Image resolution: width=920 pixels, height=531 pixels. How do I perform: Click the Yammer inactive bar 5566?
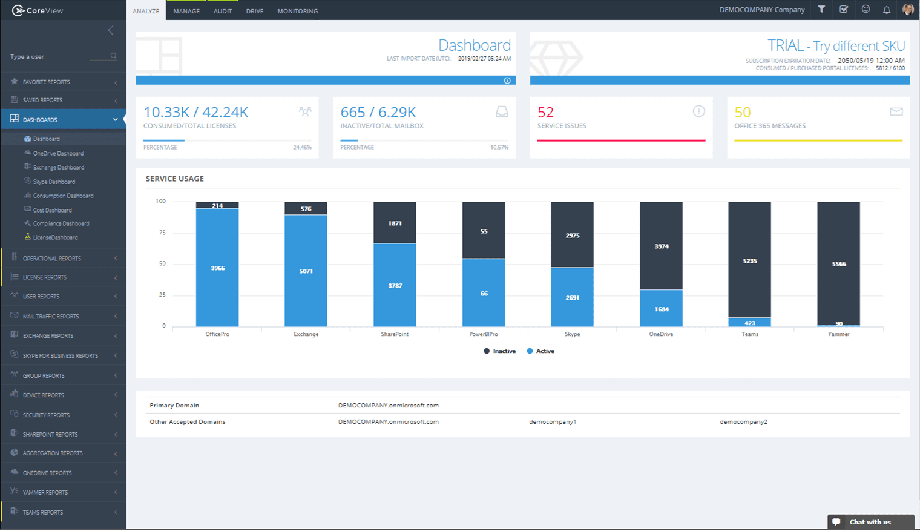click(839, 263)
